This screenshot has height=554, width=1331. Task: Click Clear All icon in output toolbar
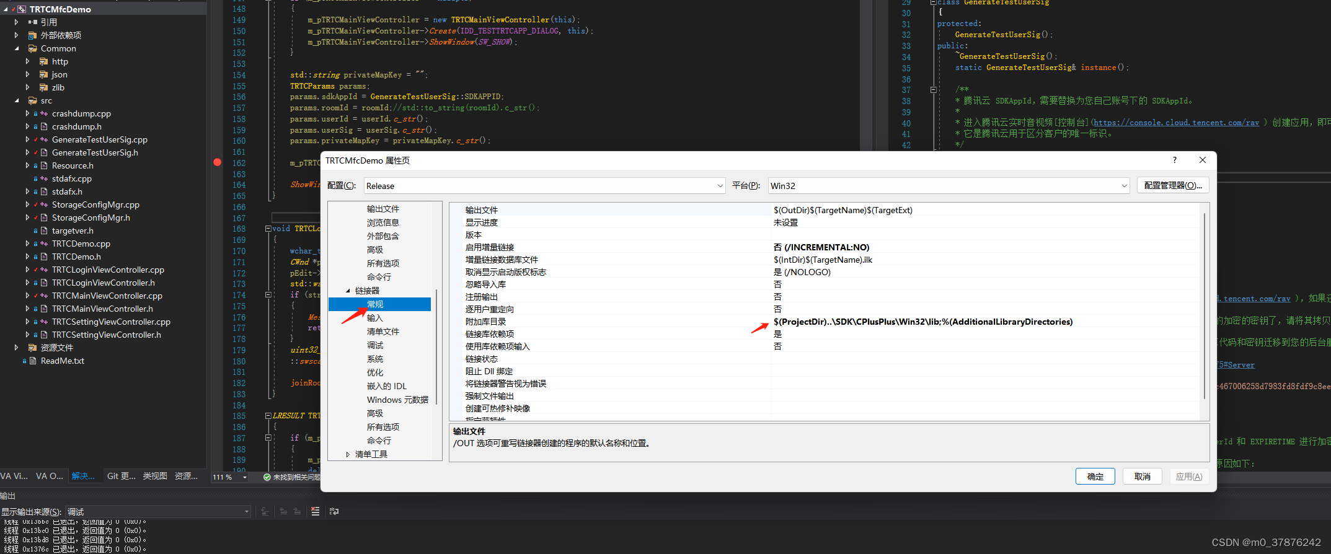316,511
